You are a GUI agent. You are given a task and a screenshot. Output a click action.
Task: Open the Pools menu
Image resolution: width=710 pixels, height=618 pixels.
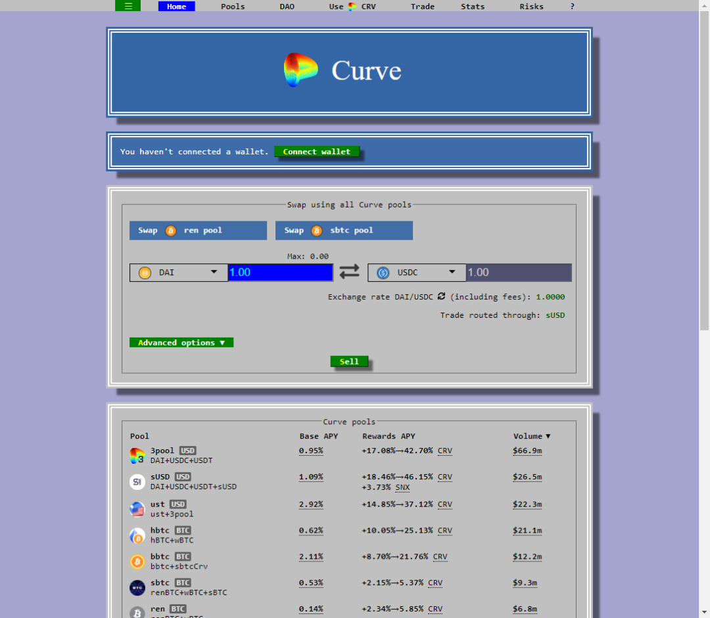tap(233, 7)
